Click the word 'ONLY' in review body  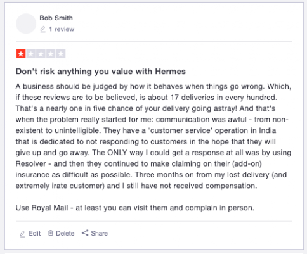117,153
